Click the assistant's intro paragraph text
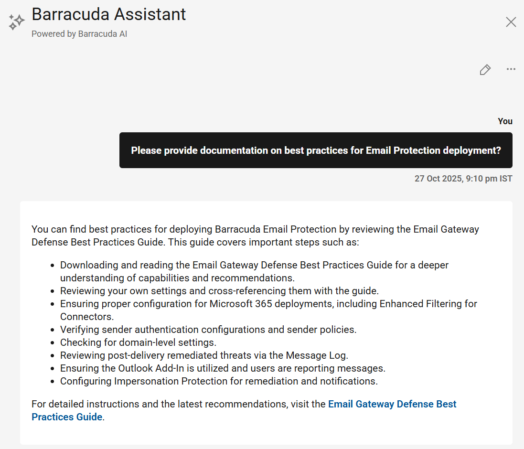 (x=255, y=235)
